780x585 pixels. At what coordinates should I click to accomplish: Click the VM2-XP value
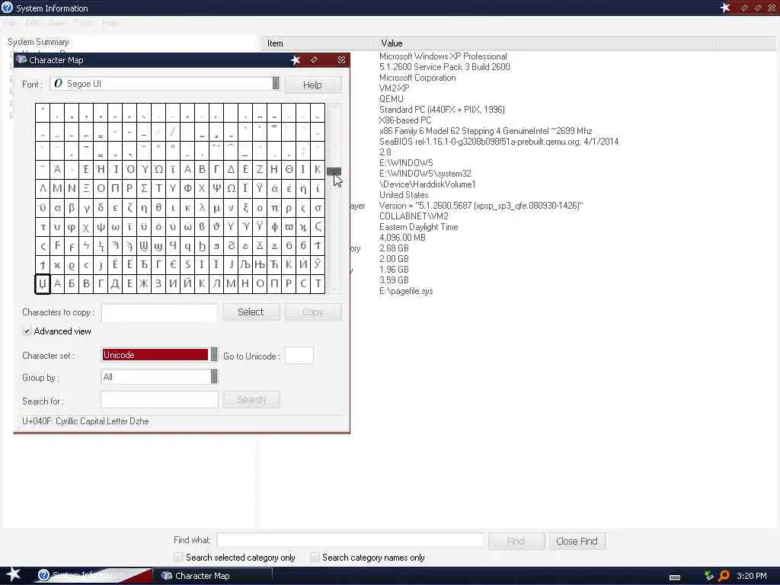[x=394, y=88]
